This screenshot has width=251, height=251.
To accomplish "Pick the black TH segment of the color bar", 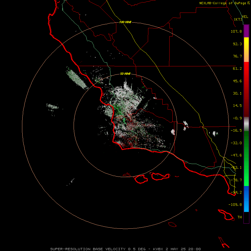I will click(246, 218).
